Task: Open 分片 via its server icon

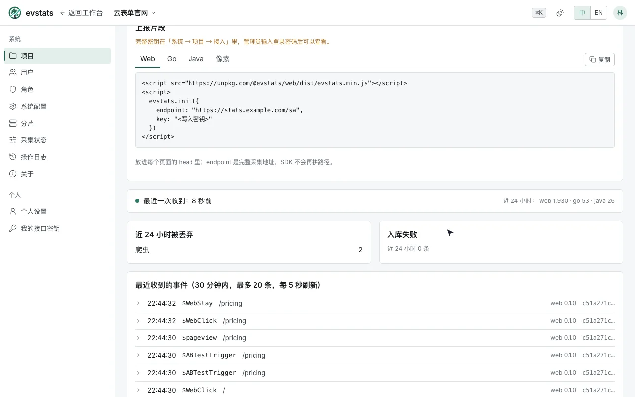Action: pyautogui.click(x=13, y=123)
